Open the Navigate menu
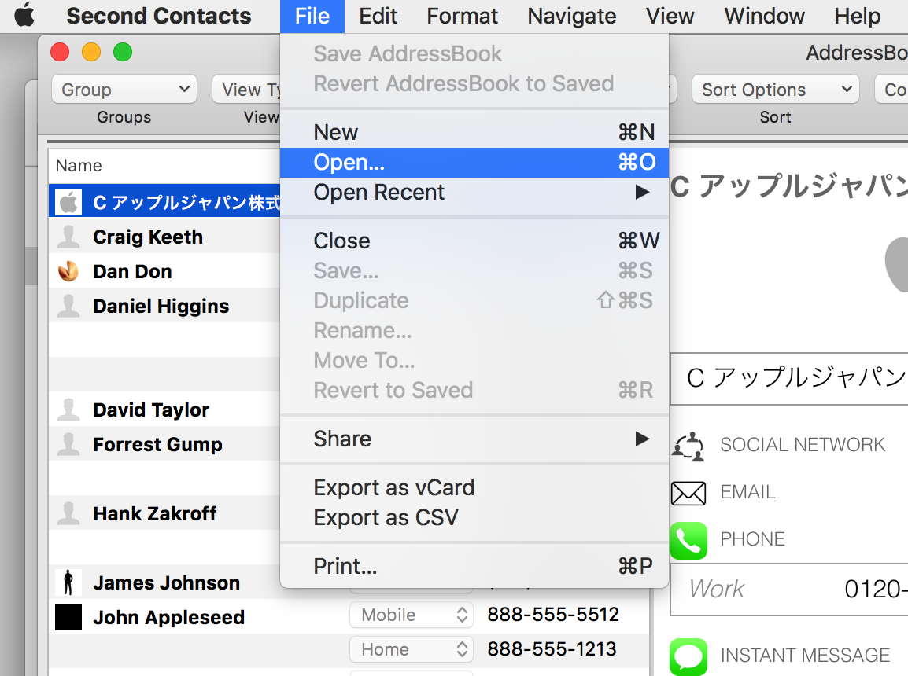Viewport: 908px width, 676px height. [571, 16]
